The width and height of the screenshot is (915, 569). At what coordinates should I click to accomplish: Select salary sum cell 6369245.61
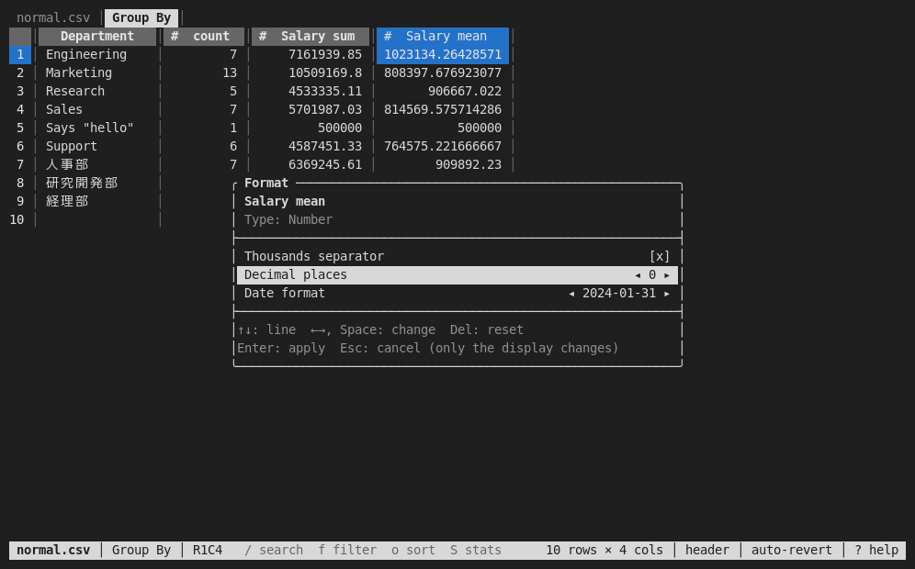tap(325, 164)
